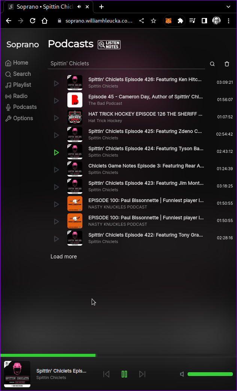
Task: Close the Soprano browser tab
Action: tap(87, 7)
